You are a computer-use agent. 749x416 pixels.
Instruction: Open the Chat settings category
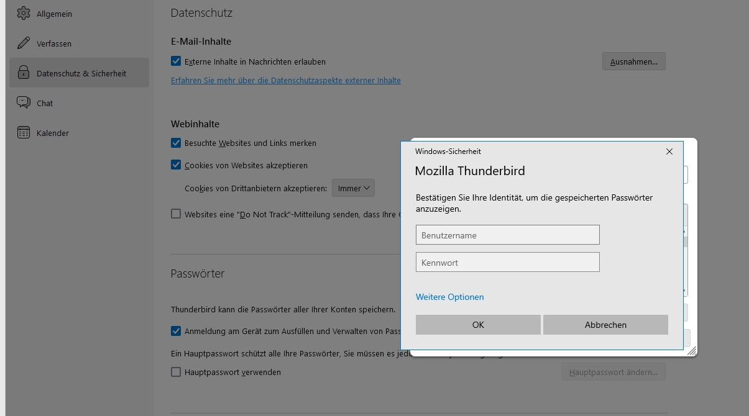45,103
